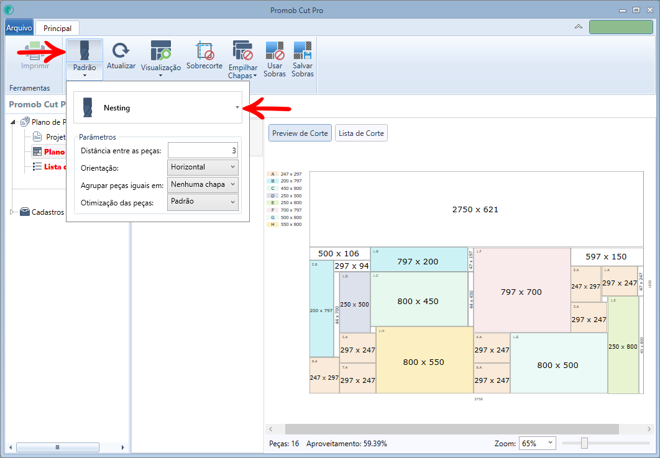This screenshot has height=458, width=660.
Task: Click the Cadastros archive box icon
Action: [x=25, y=212]
